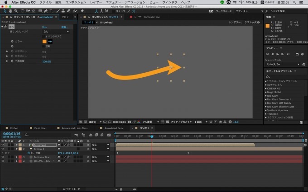308x192 pixels.
Task: Enable the すべてのマスク checkbox
Action: (43, 36)
